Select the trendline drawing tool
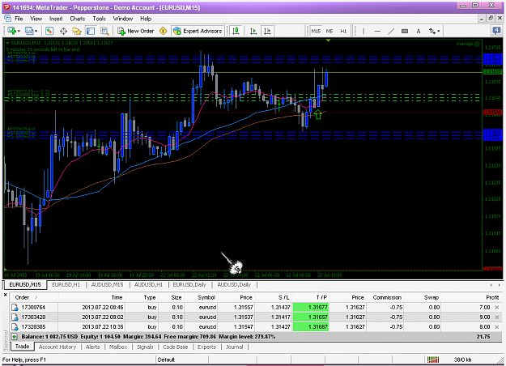This screenshot has width=506, height=366. [391, 31]
